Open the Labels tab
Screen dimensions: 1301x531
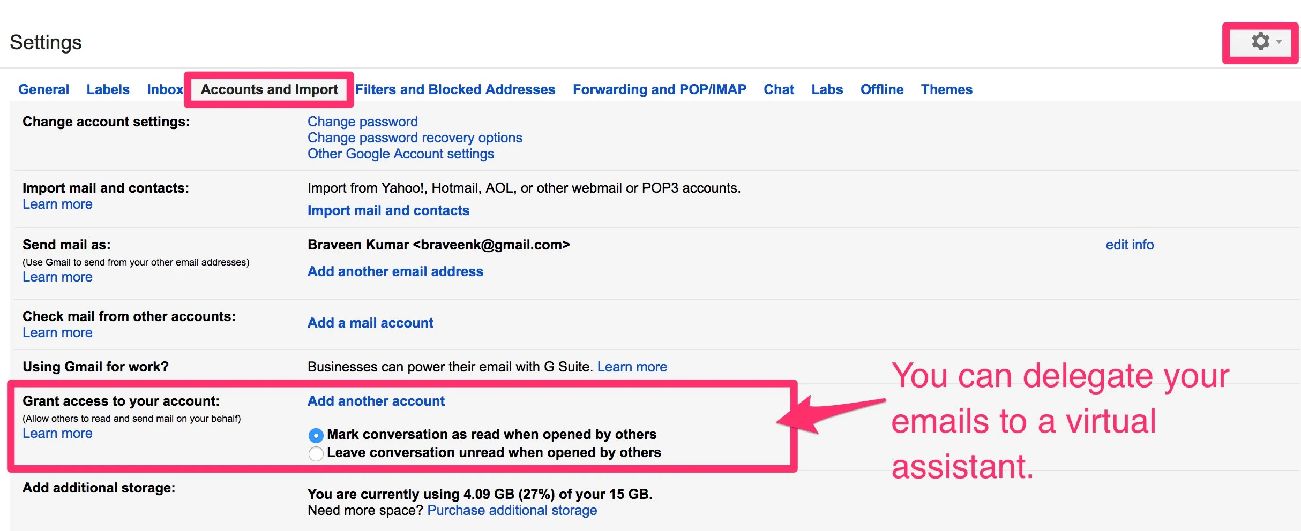(x=108, y=89)
